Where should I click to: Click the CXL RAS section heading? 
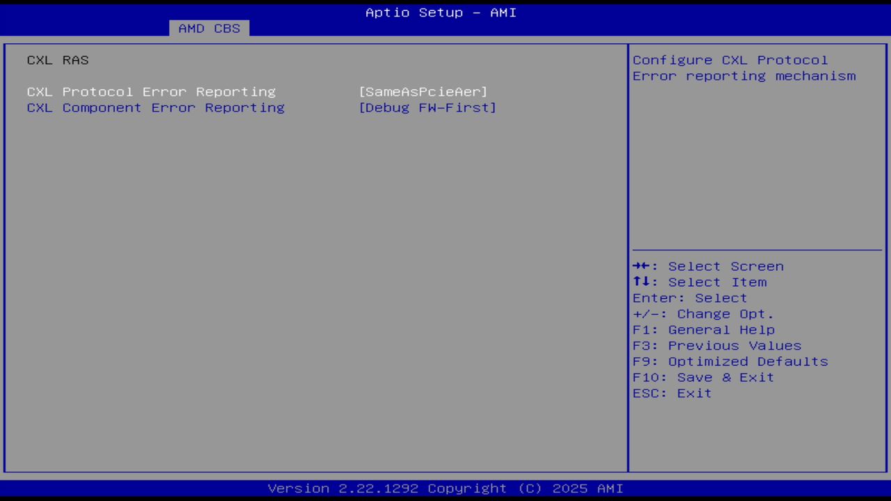click(x=58, y=61)
